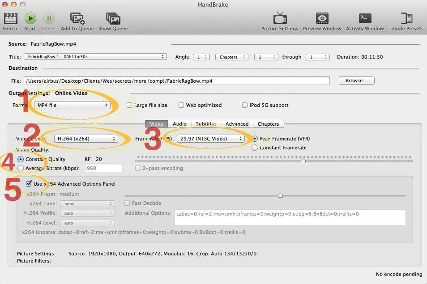Open the H.264 Profile dropdown
The image size is (427, 284).
(x=87, y=213)
